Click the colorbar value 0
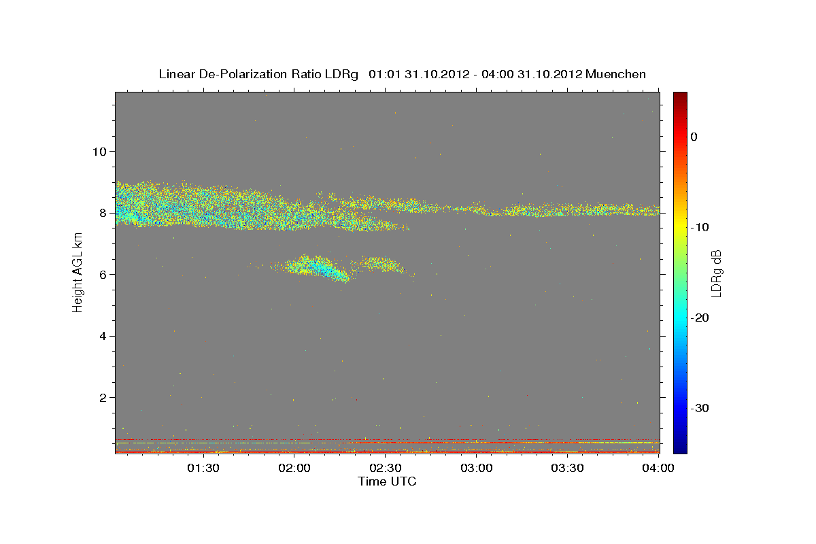The height and width of the screenshot is (544, 816). [x=694, y=137]
